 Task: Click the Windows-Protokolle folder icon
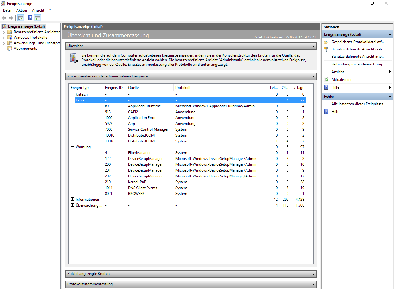[10, 38]
